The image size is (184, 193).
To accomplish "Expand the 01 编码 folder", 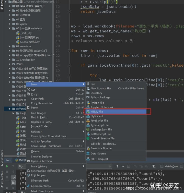I will pos(9,6).
